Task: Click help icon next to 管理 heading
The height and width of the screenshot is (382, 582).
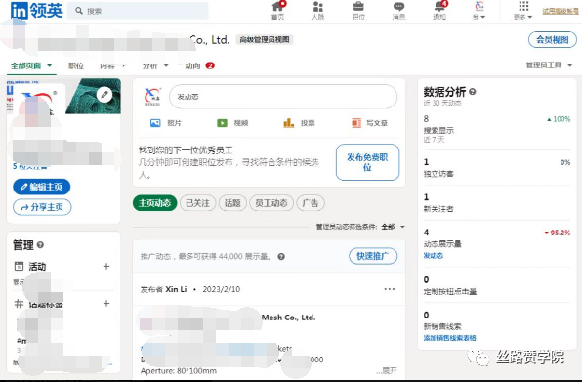Action: point(40,245)
